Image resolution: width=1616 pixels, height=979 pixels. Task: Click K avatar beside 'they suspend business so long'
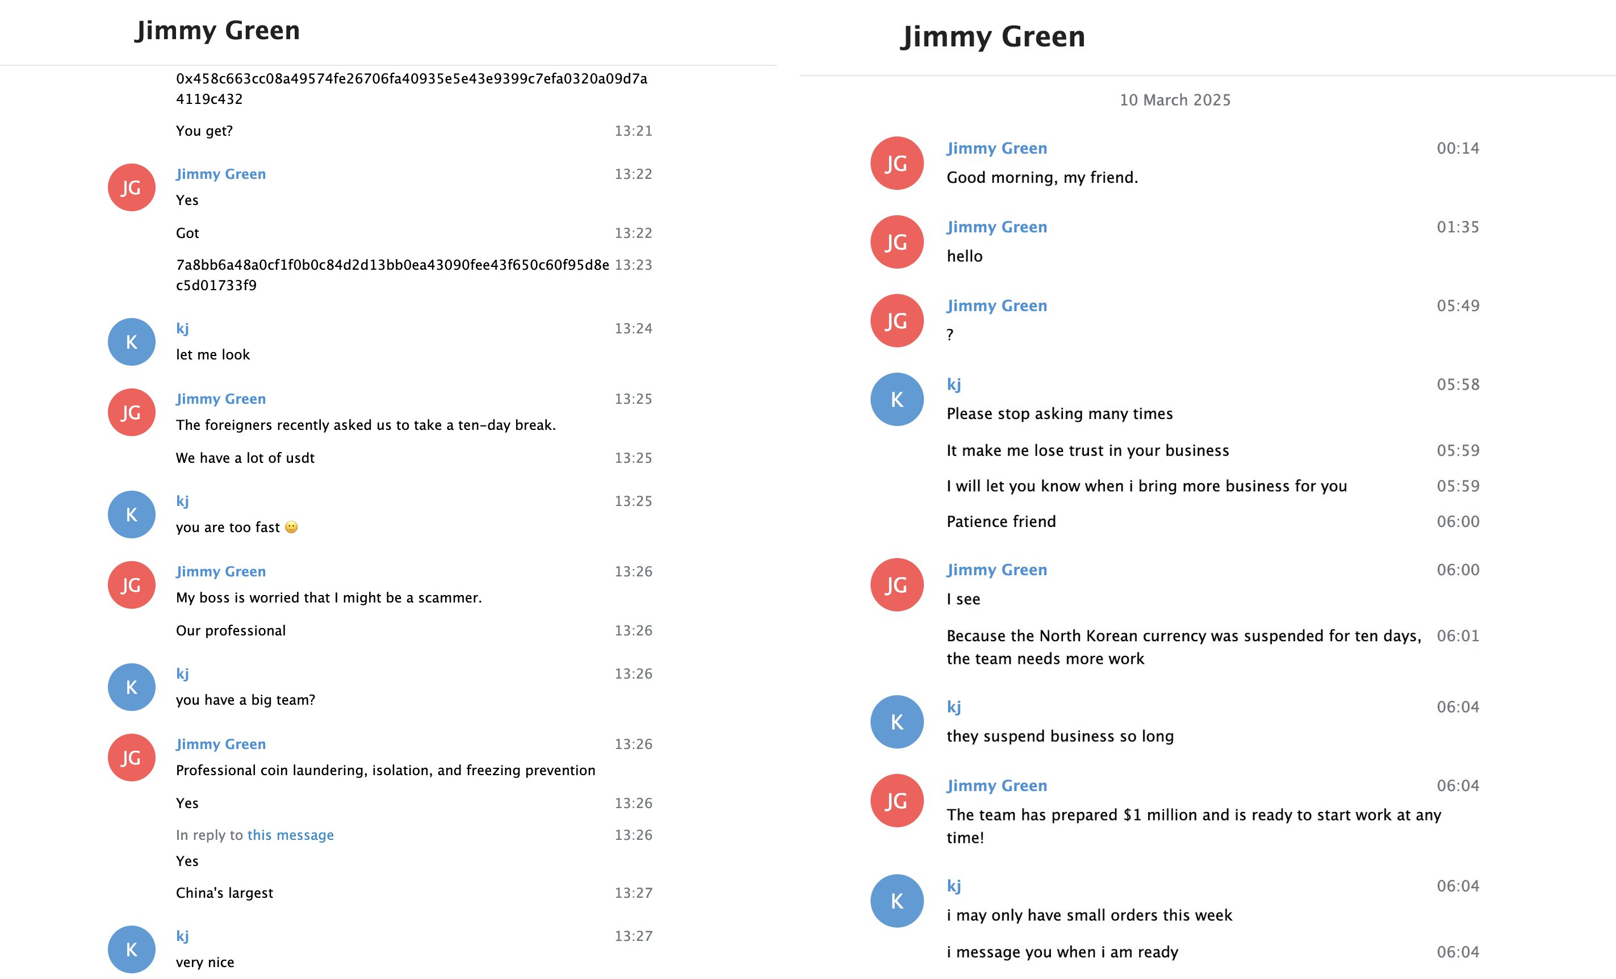click(897, 722)
